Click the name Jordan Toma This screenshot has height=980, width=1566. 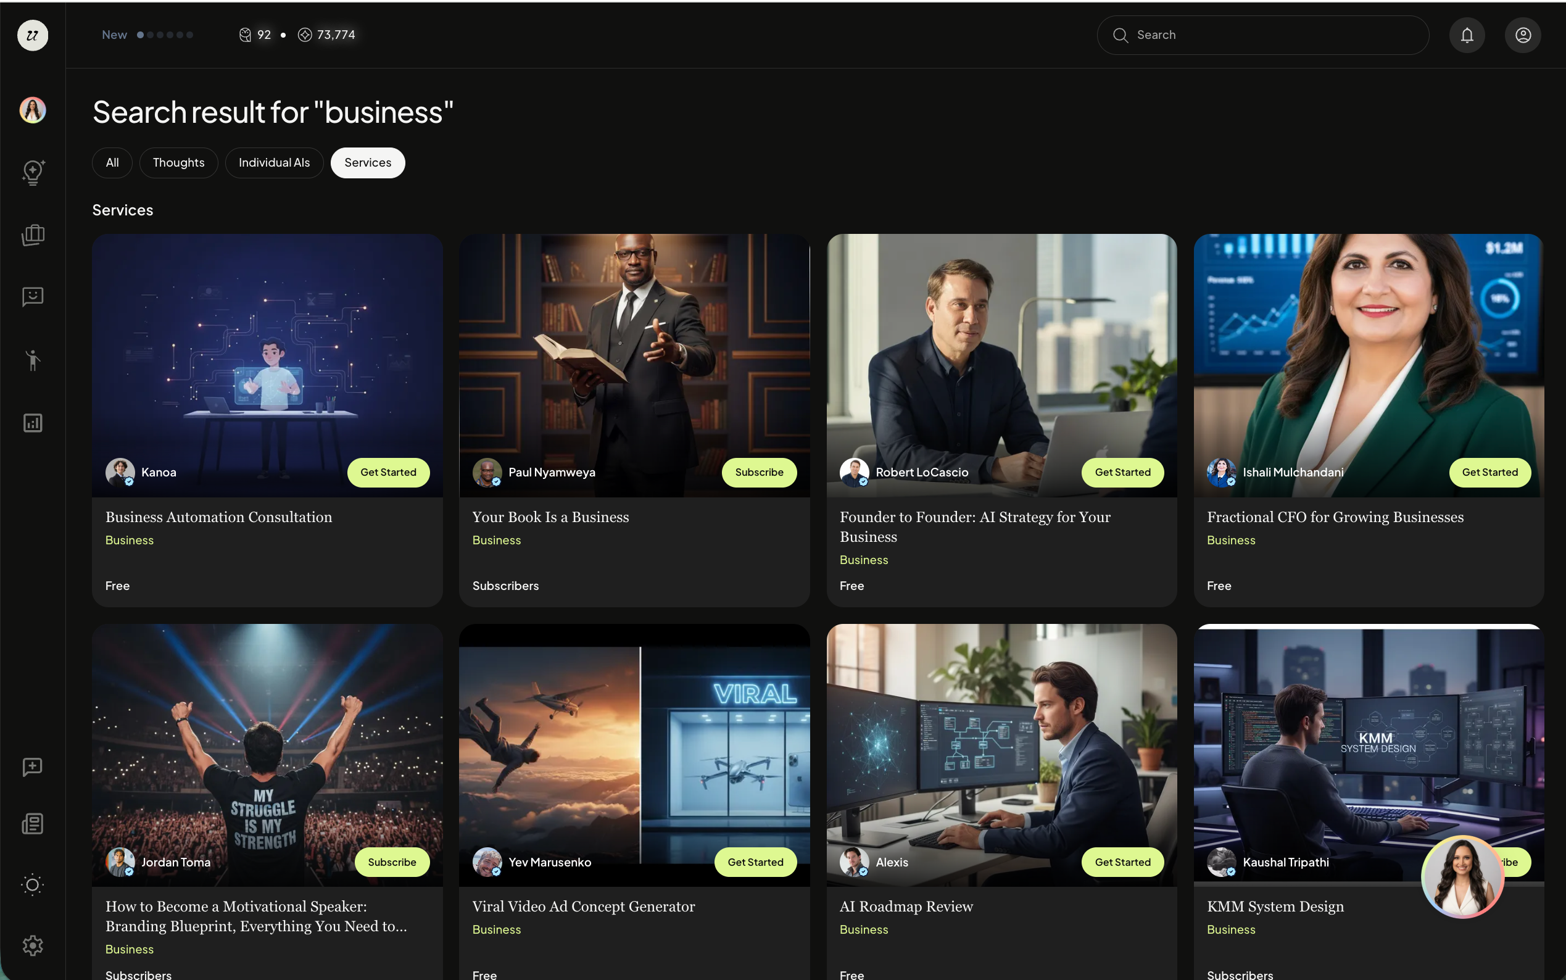(176, 862)
